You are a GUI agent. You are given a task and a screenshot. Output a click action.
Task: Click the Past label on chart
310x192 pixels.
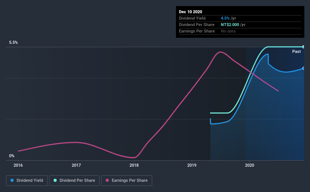(x=296, y=52)
